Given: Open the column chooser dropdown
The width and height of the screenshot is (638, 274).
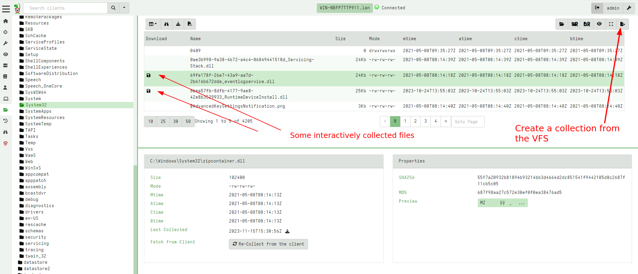Looking at the screenshot, I should coord(153,24).
